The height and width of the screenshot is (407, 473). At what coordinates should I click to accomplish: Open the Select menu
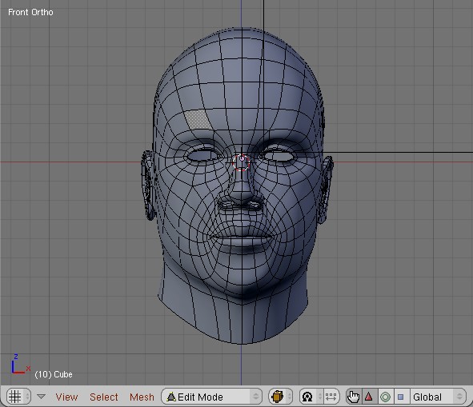[104, 397]
